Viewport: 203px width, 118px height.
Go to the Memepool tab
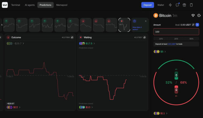point(62,5)
